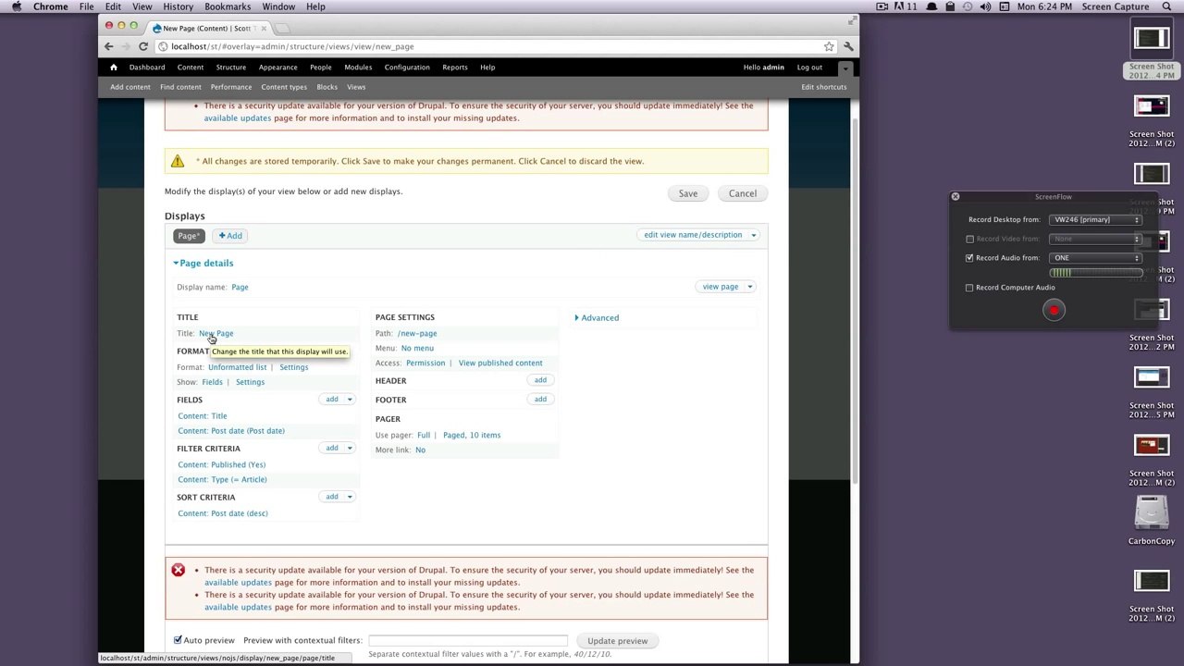Start recording with ScreenFlow's red record button
The height and width of the screenshot is (666, 1184).
coord(1054,311)
